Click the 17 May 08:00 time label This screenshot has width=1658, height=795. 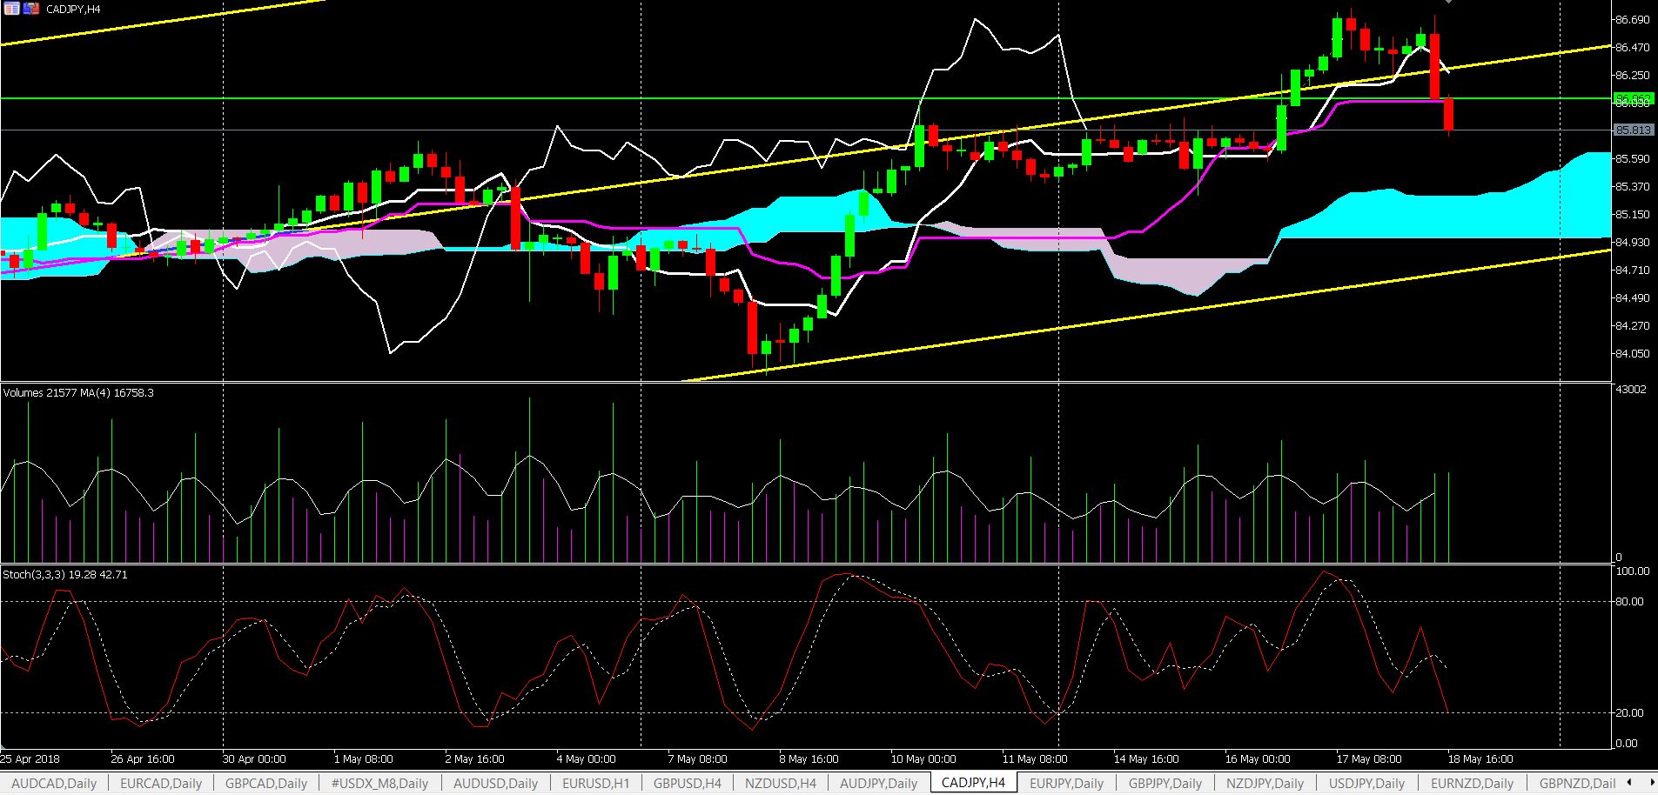pyautogui.click(x=1369, y=758)
